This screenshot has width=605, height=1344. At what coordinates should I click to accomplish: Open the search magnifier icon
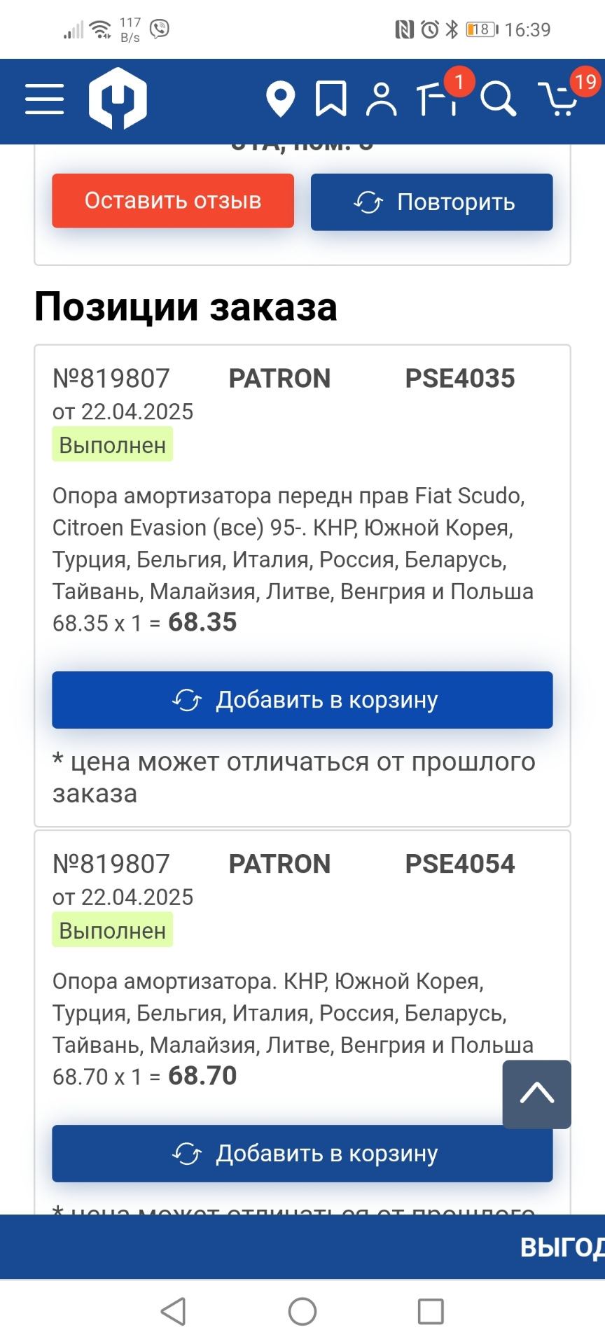[x=499, y=99]
